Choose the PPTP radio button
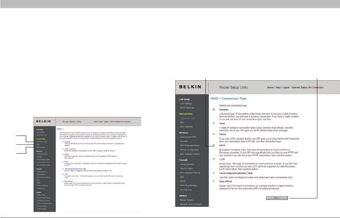The width and height of the screenshot is (340, 218). [x=214, y=146]
